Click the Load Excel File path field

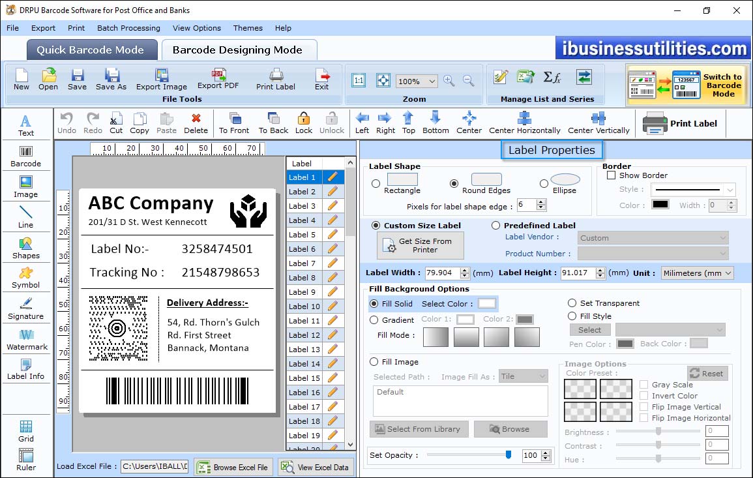(154, 466)
